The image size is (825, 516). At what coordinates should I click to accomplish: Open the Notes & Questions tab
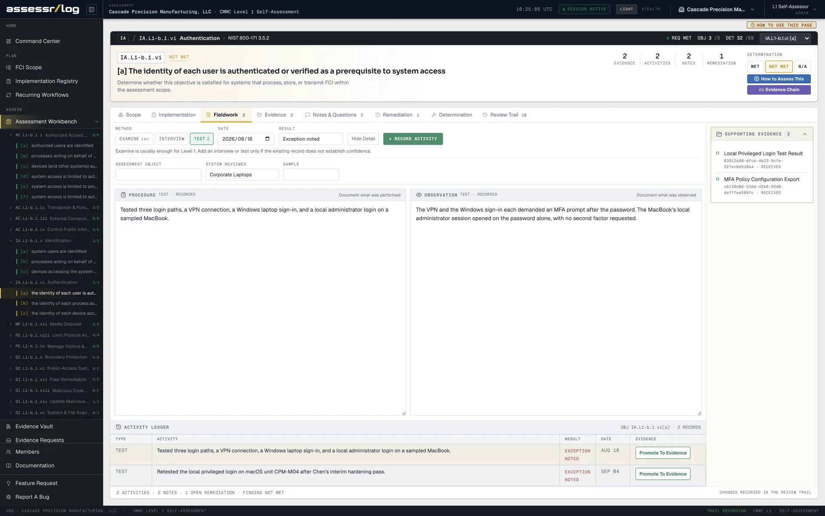[334, 115]
